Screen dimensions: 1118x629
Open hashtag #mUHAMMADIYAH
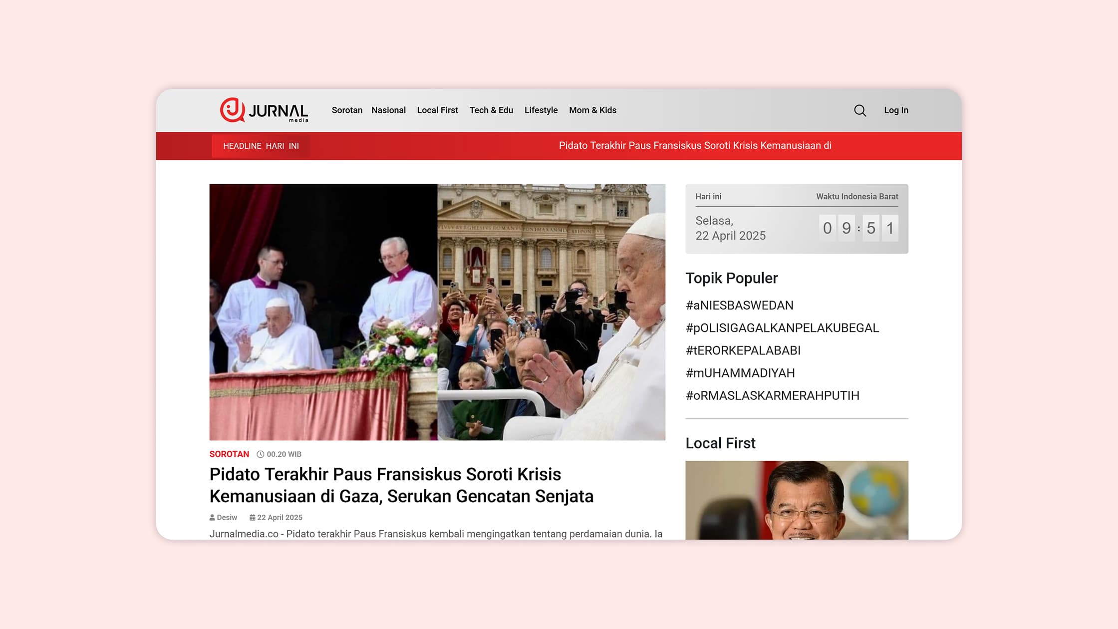[740, 373]
